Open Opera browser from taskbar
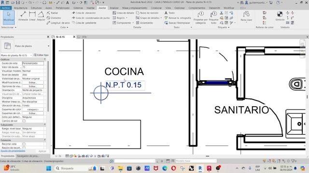The image size is (309, 173). coord(174,168)
